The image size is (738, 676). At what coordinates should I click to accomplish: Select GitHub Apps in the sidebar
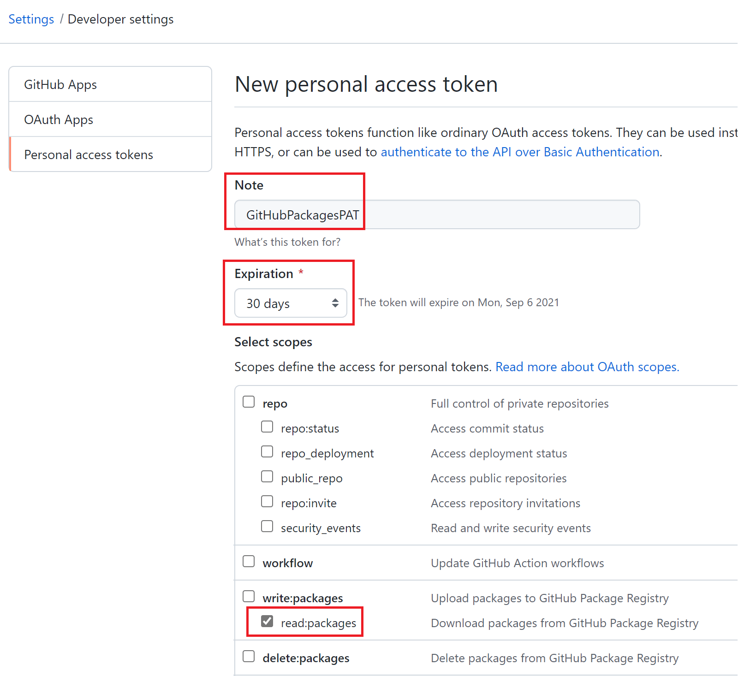(60, 85)
